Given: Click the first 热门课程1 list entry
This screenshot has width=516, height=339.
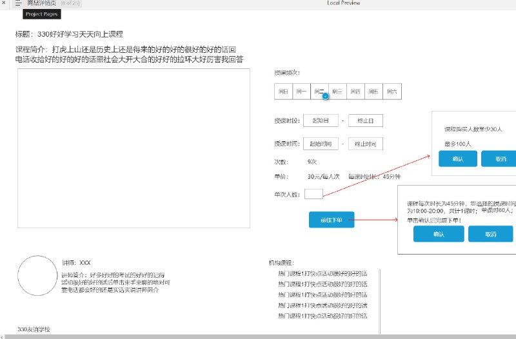Looking at the screenshot, I should (322, 273).
